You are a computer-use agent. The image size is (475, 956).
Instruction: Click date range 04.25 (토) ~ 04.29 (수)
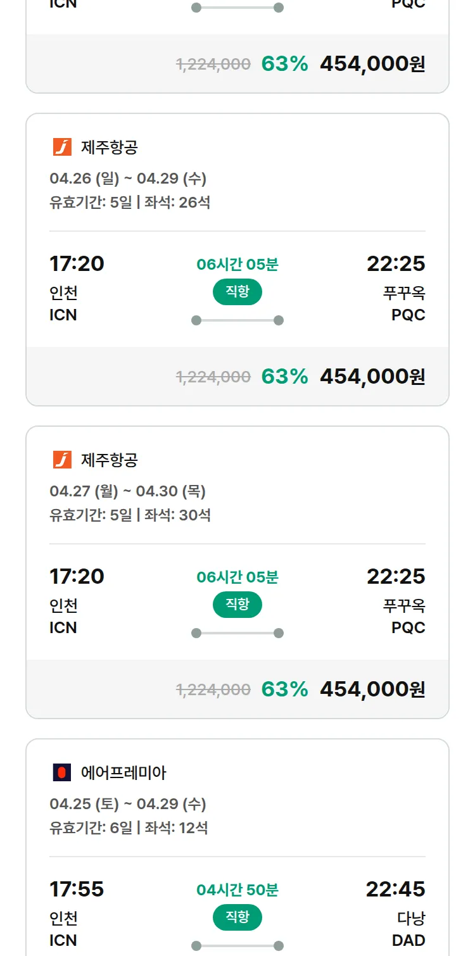click(127, 804)
